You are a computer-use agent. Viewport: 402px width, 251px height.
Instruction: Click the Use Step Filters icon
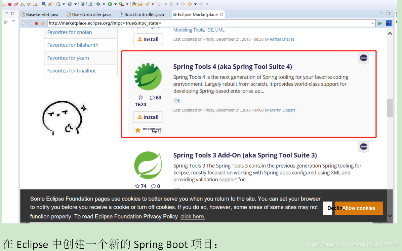point(50,4)
